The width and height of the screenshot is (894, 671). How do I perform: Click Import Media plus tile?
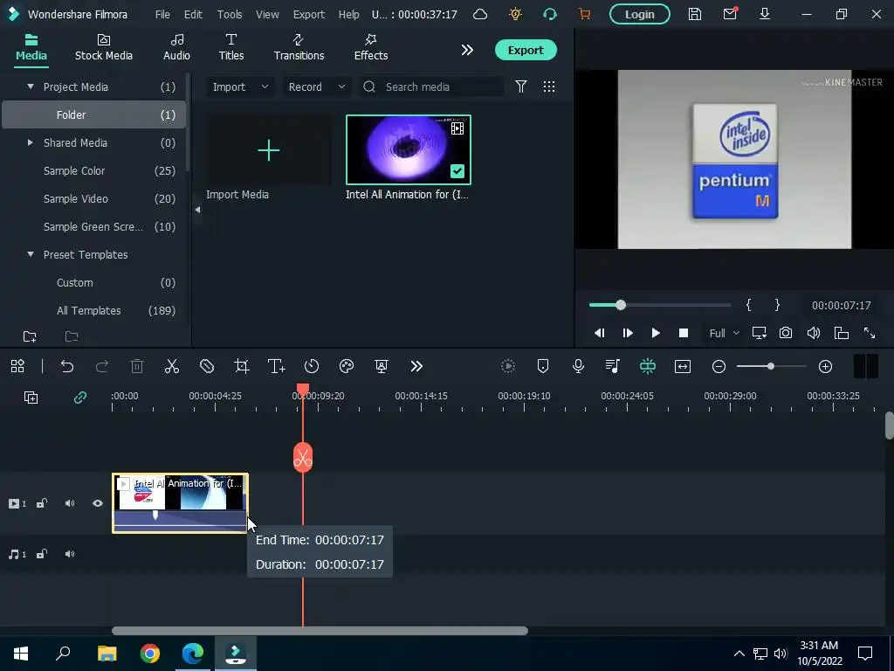pos(269,150)
